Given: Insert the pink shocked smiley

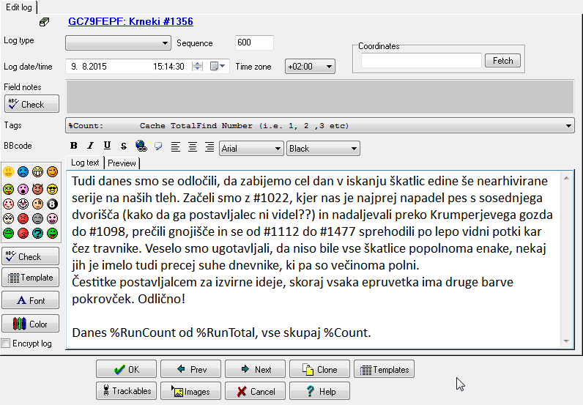Looking at the screenshot, I should pos(23,189).
